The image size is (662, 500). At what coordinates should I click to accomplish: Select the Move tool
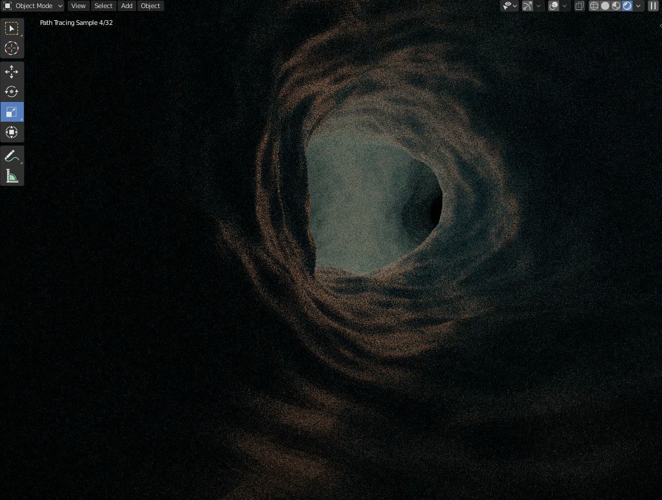pos(12,71)
